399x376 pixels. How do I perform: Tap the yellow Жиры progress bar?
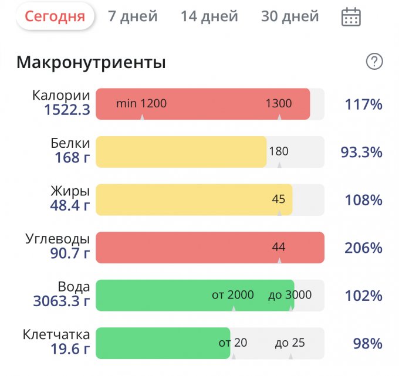coord(194,199)
